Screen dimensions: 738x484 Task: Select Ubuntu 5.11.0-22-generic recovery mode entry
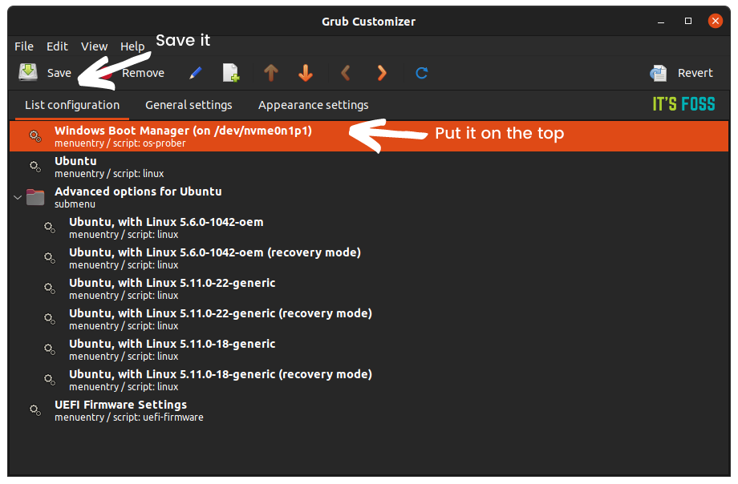pyautogui.click(x=369, y=320)
